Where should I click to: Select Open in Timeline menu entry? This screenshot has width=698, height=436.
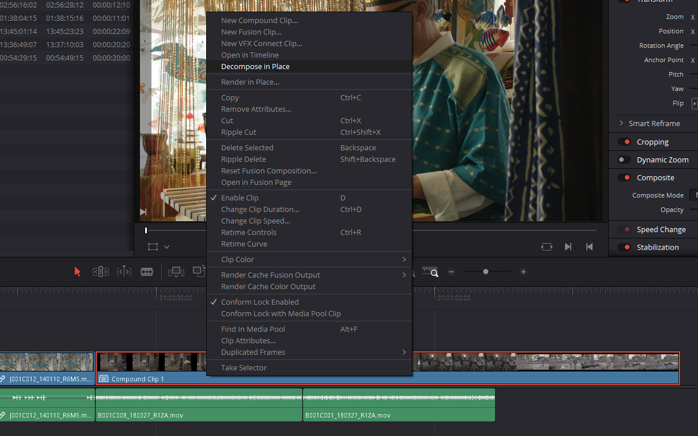tap(309, 55)
